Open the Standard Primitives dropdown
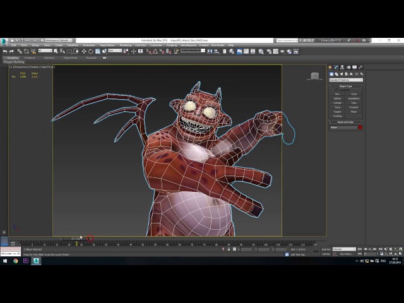This screenshot has width=404, height=303. coord(346,80)
